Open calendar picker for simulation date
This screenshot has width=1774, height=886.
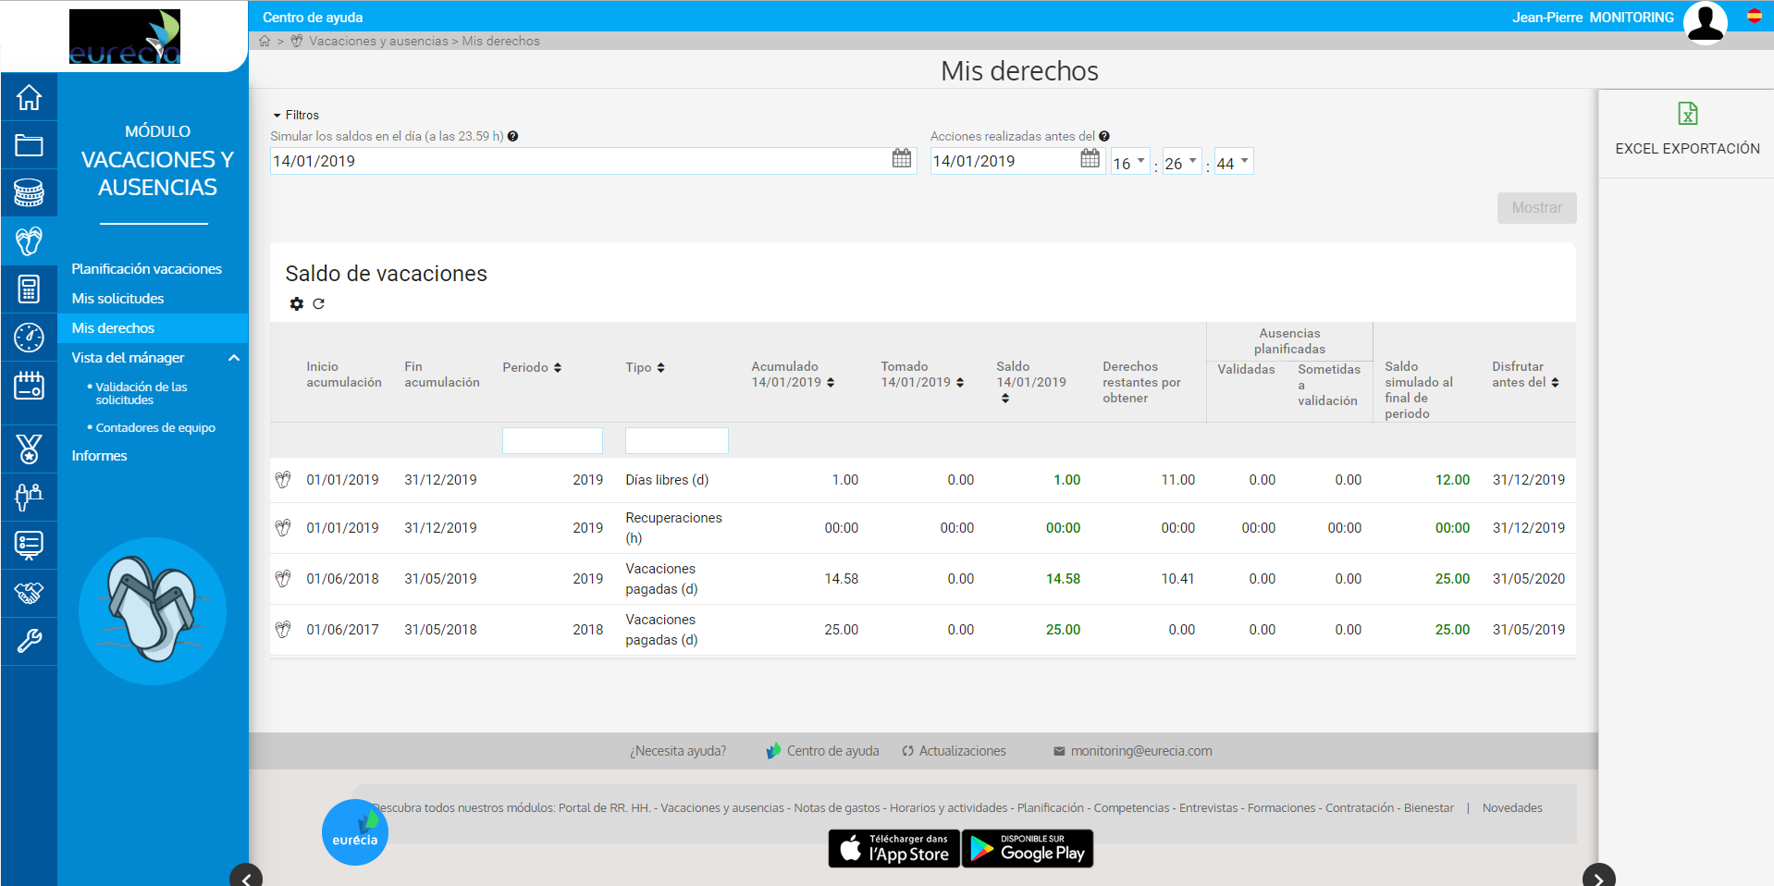click(x=902, y=158)
